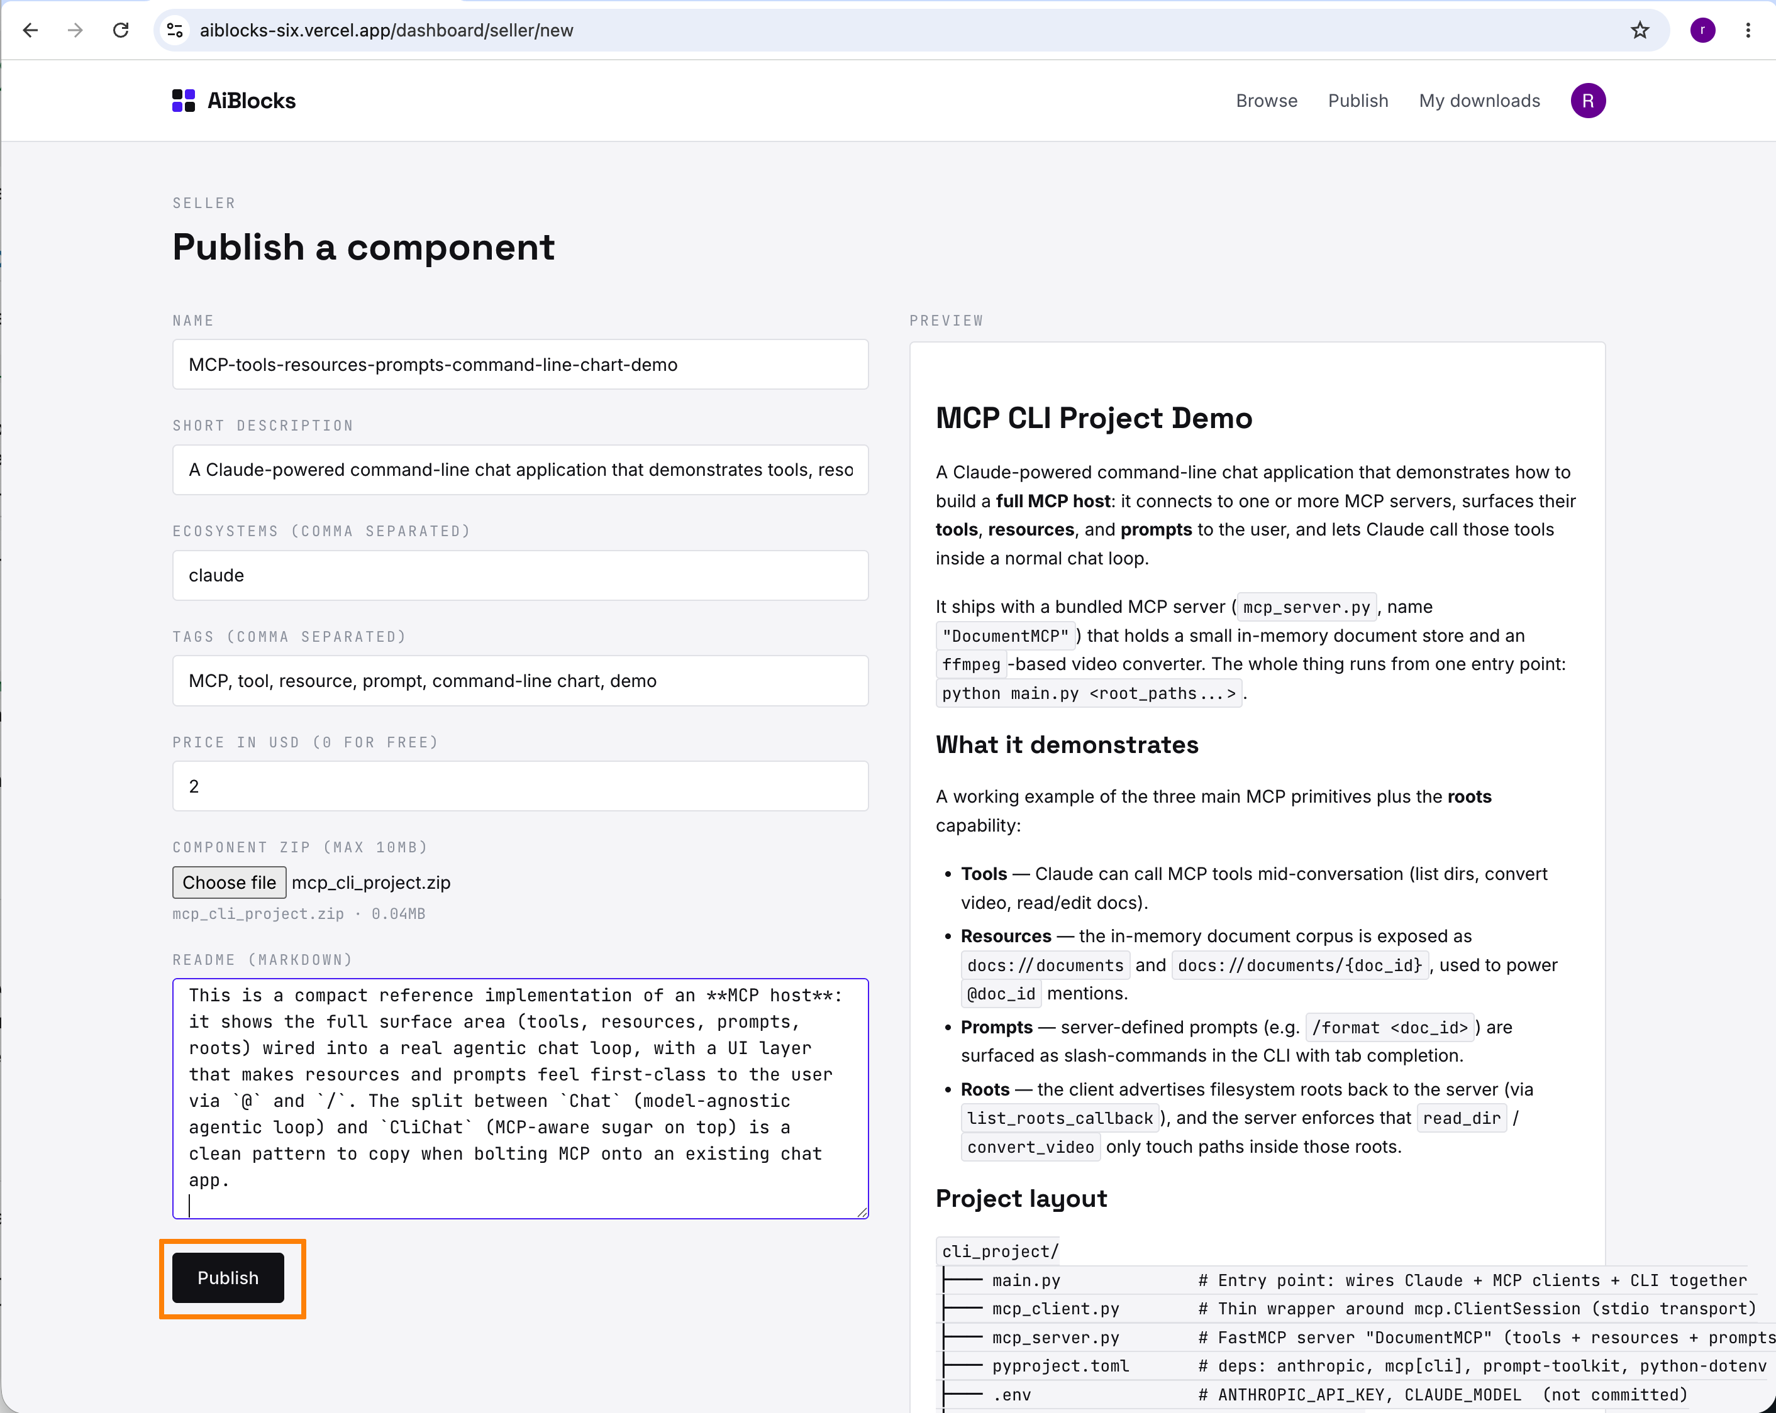Go back with the browser back arrow
Image resolution: width=1776 pixels, height=1413 pixels.
(30, 30)
